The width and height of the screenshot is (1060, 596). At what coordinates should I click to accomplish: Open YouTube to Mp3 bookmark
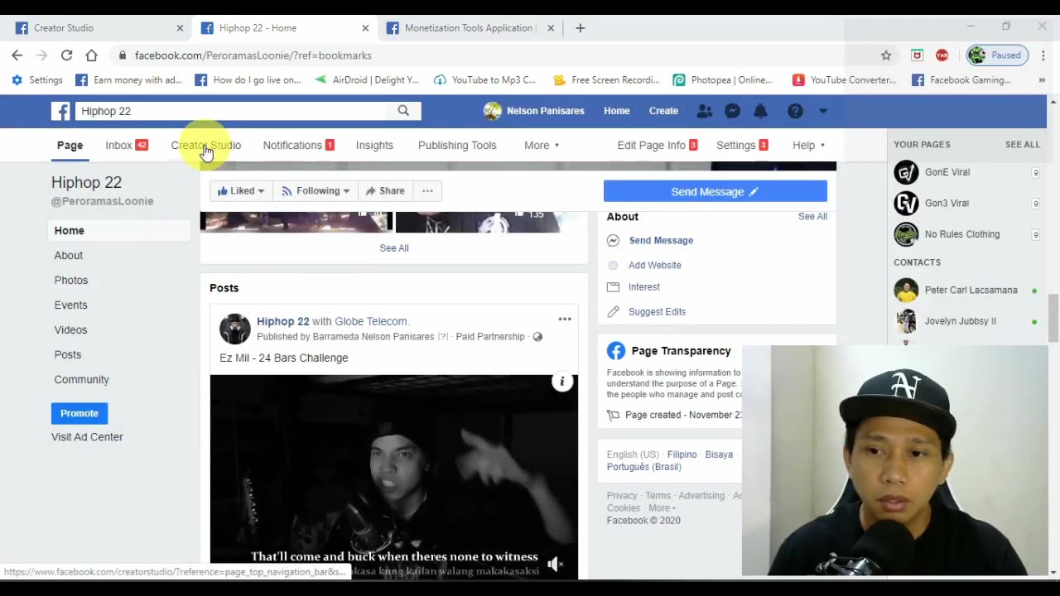[485, 80]
